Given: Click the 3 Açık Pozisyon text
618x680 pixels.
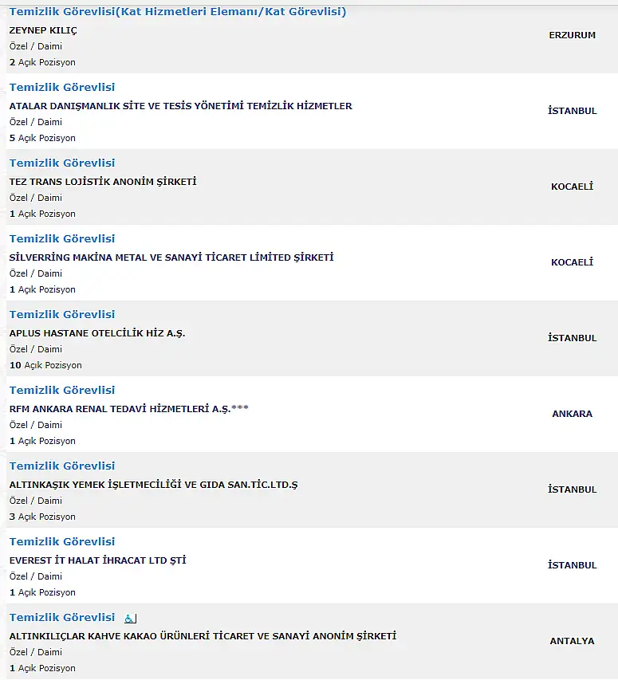Looking at the screenshot, I should (x=42, y=517).
